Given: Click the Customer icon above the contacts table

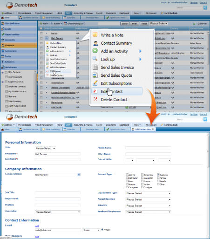Looking at the screenshot, I should pyautogui.click(x=194, y=24).
